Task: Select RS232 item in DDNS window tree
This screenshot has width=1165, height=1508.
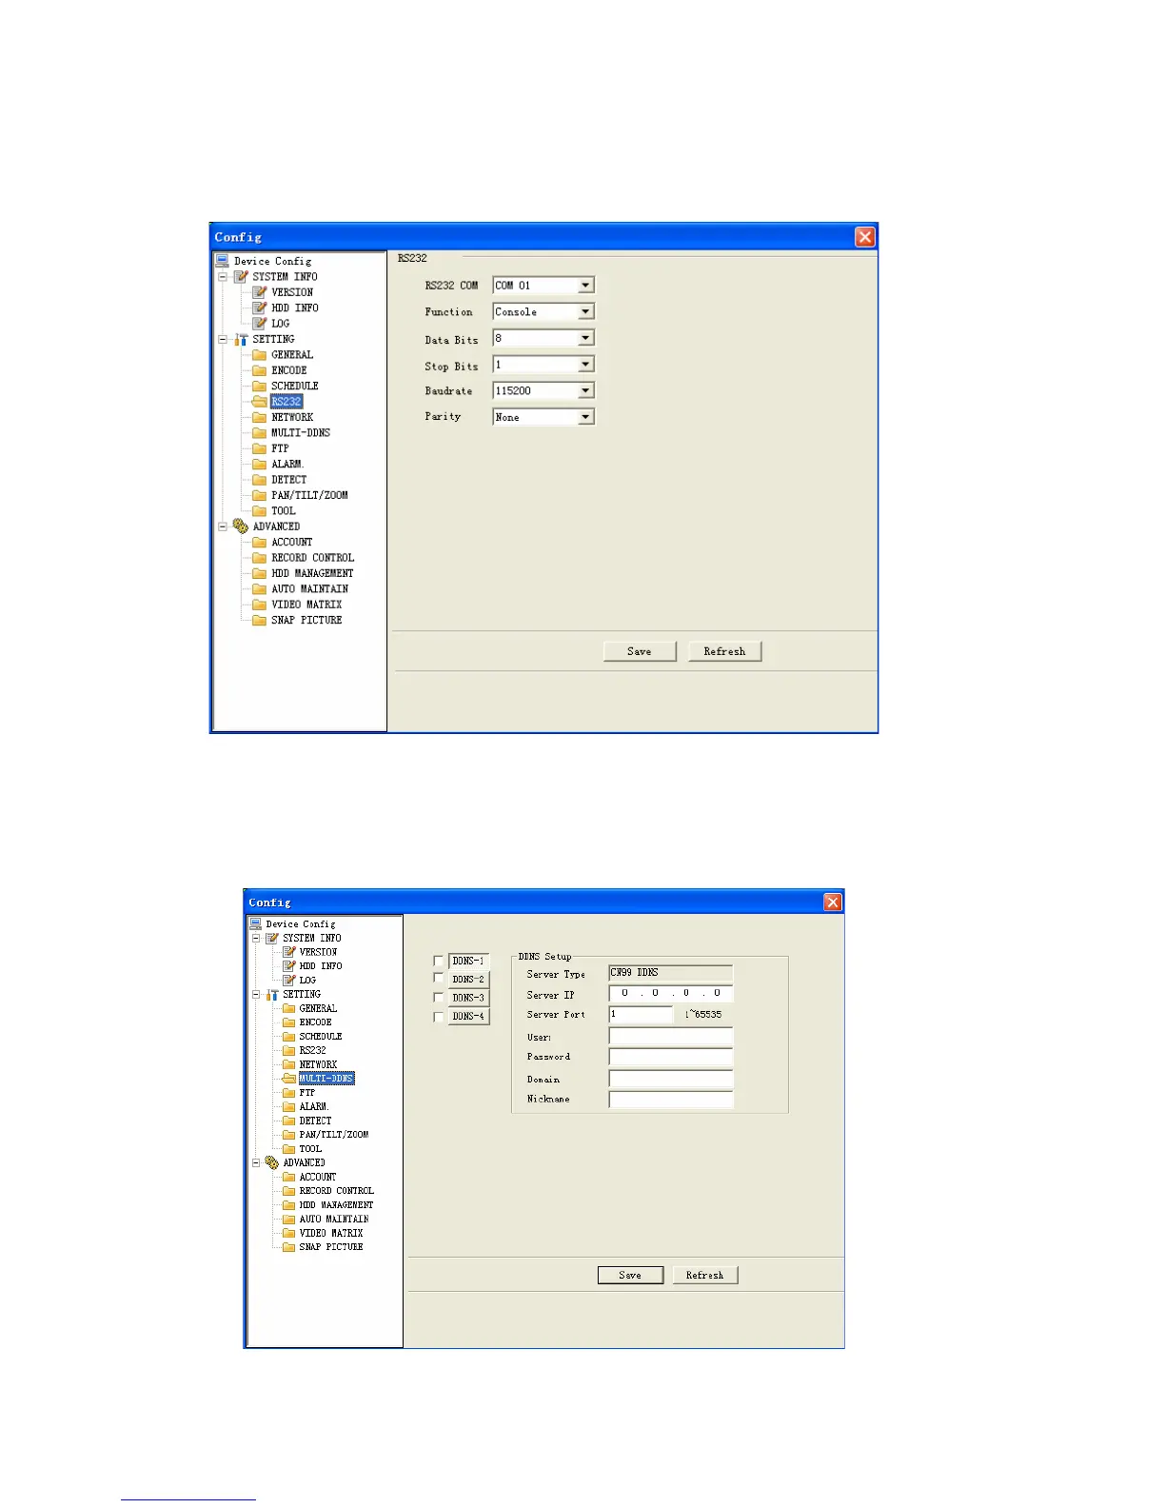Action: (x=312, y=1050)
